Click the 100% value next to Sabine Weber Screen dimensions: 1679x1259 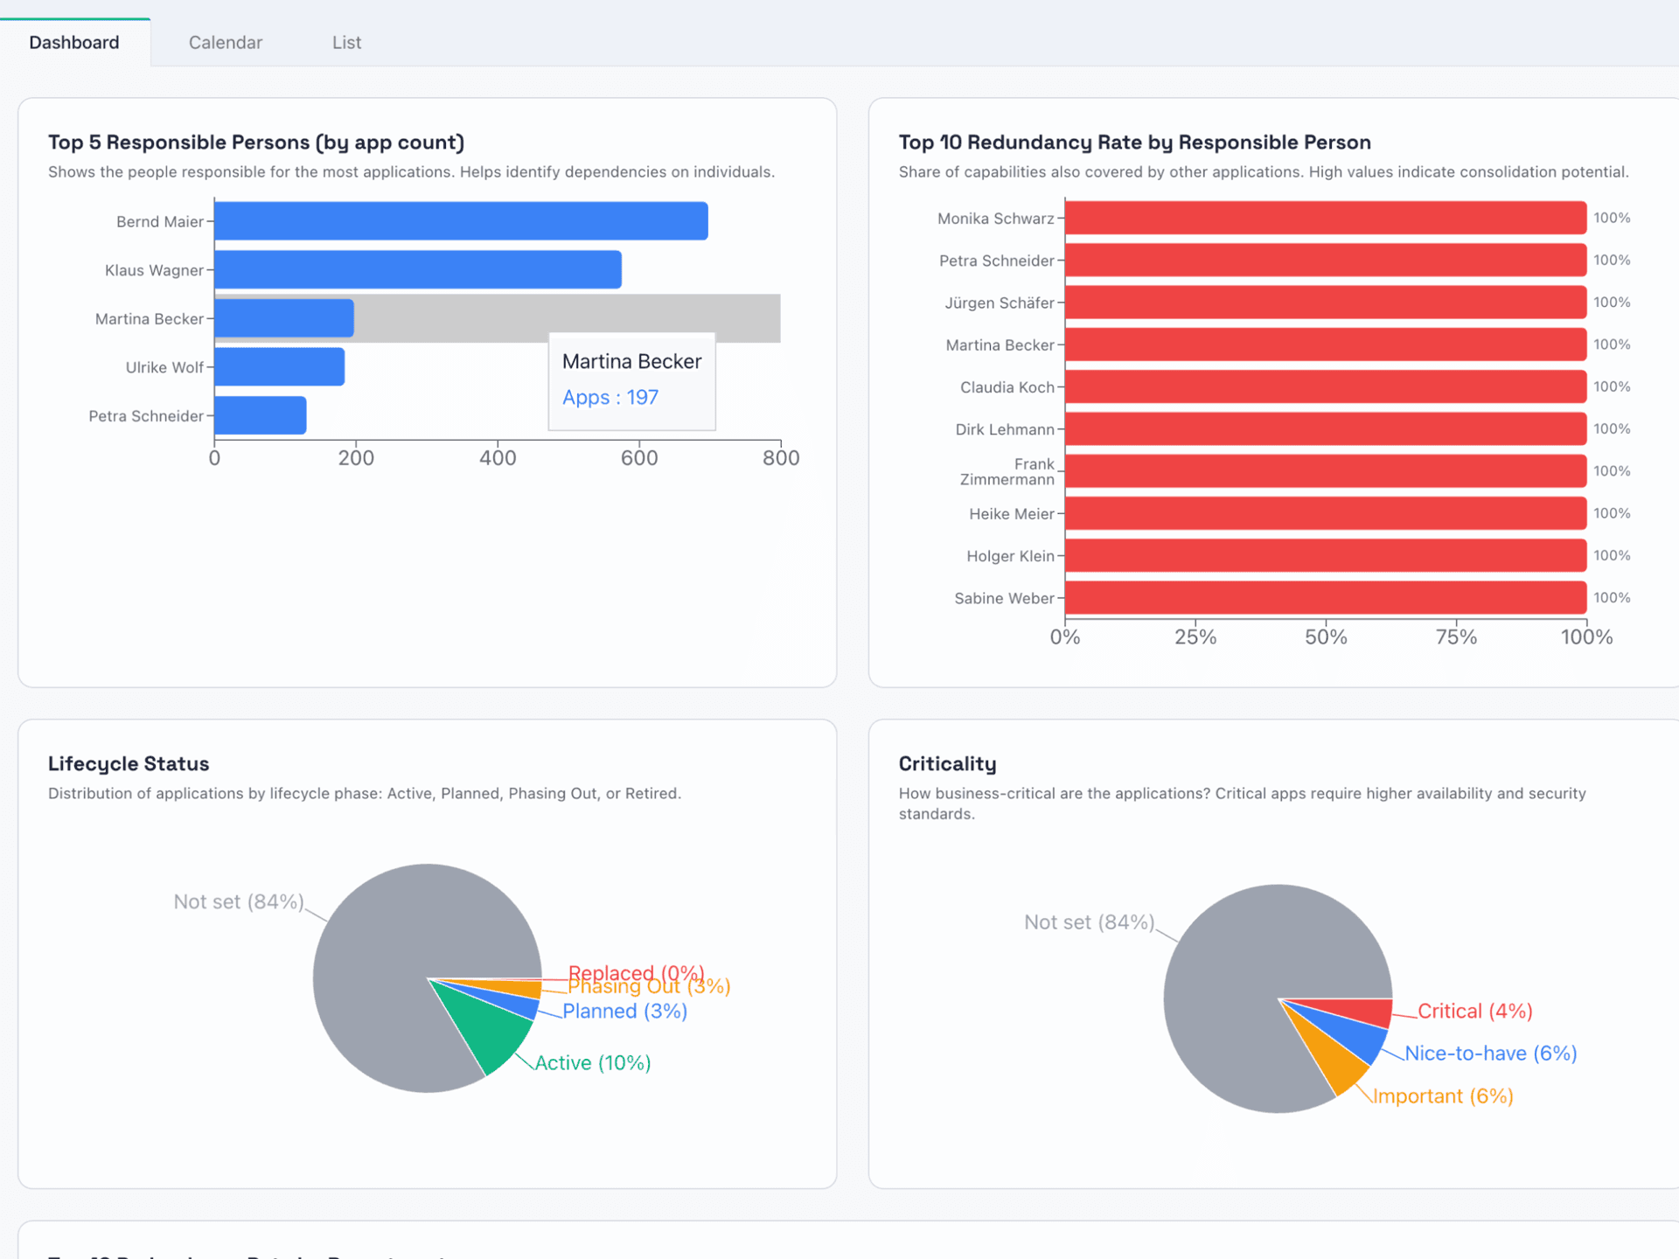1612,598
